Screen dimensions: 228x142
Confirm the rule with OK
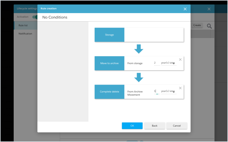[x=132, y=126]
